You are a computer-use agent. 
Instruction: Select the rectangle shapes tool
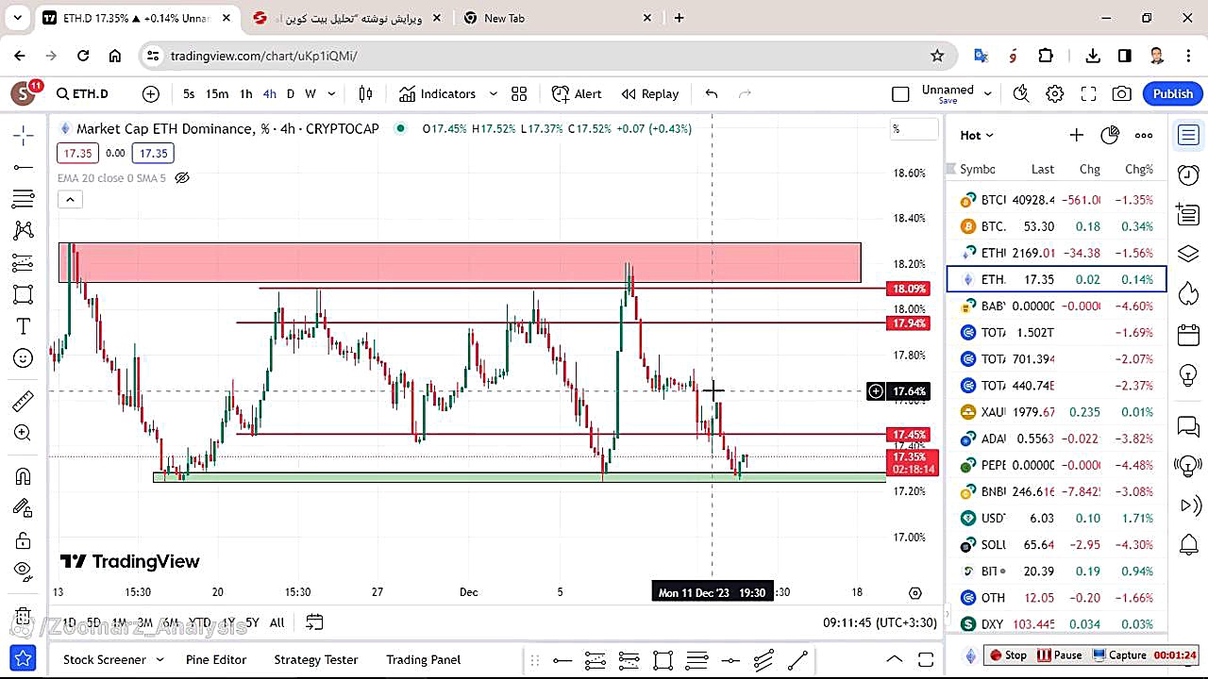pos(24,294)
